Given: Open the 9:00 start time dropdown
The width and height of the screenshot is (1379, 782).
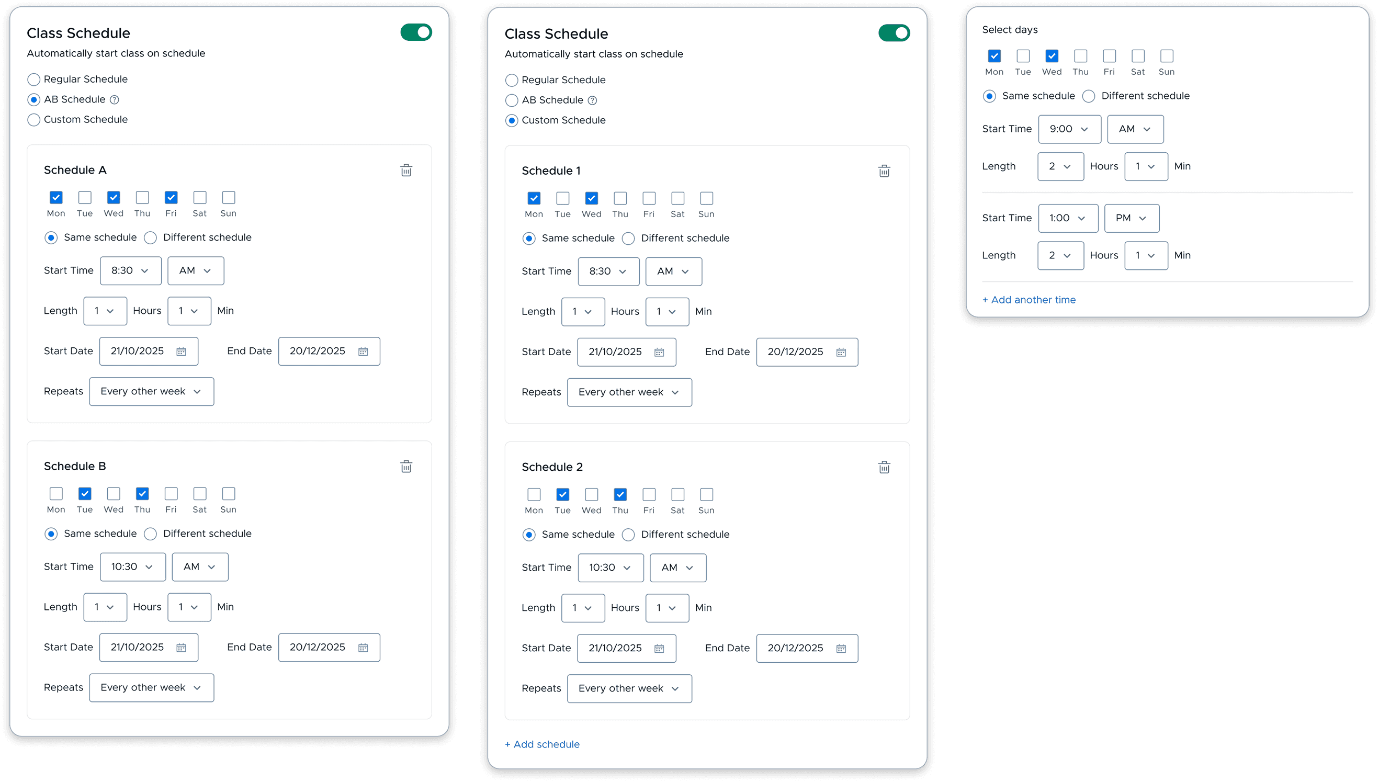Looking at the screenshot, I should pos(1069,129).
